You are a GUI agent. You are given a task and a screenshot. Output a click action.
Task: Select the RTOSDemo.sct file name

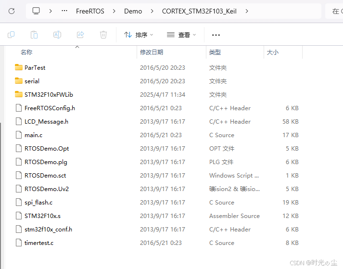45,176
